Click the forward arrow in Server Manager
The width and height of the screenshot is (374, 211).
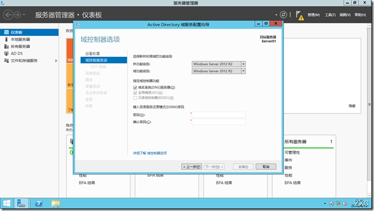[x=17, y=14]
